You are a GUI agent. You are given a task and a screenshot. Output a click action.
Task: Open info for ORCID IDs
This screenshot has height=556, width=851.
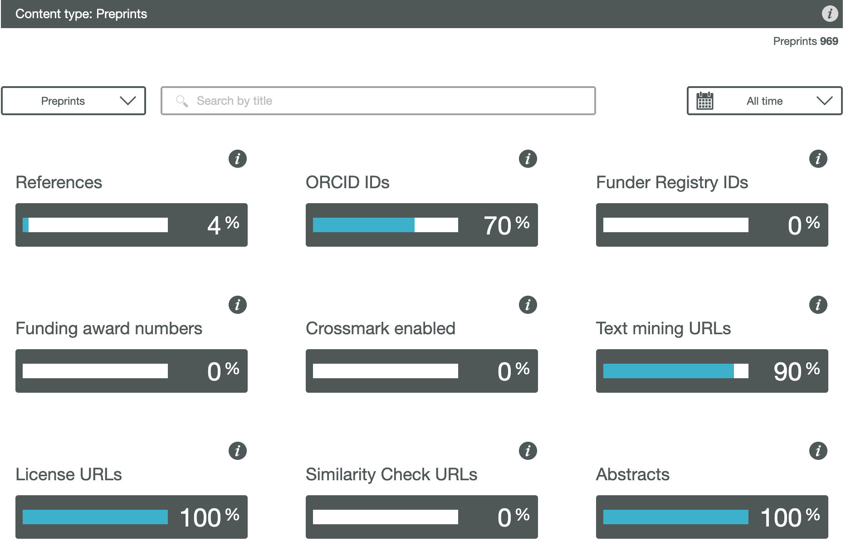[x=528, y=159]
